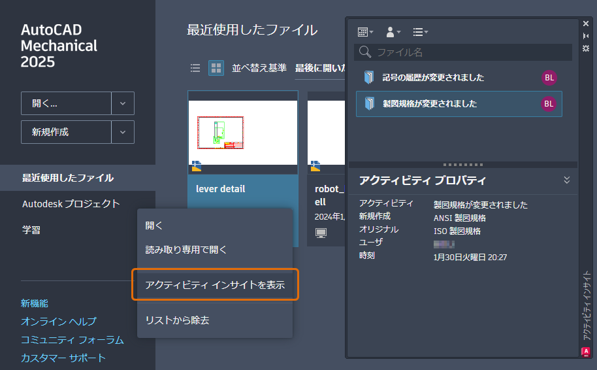Screen dimensions: 597x370
Task: Click the palette splitter grip dots
Action: pos(463,165)
